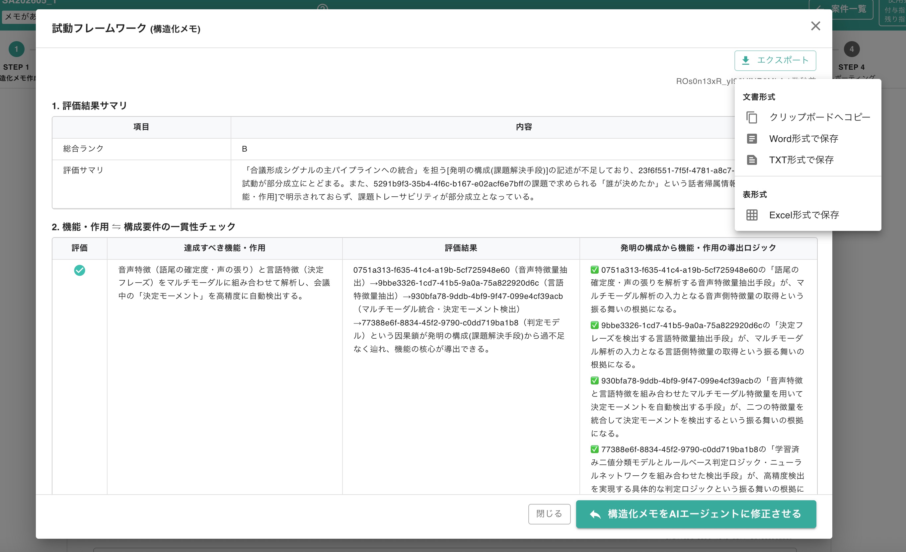Click the download icon in the export button

(746, 60)
